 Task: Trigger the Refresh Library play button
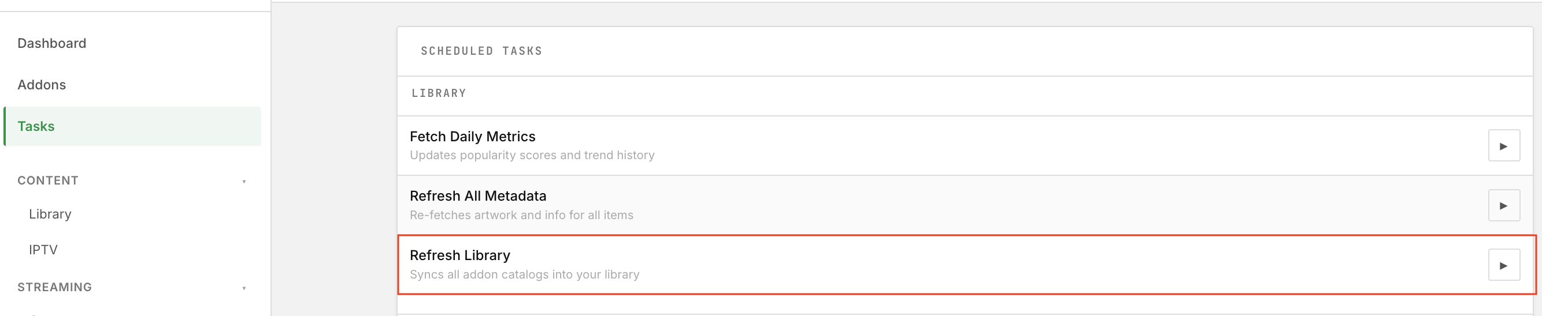point(1504,265)
